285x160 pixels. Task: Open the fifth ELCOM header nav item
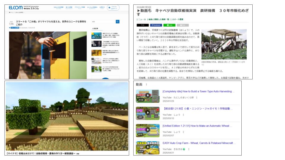[102, 7]
